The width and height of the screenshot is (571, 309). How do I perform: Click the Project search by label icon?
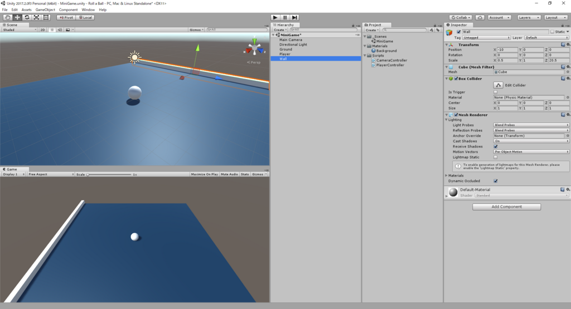[438, 30]
